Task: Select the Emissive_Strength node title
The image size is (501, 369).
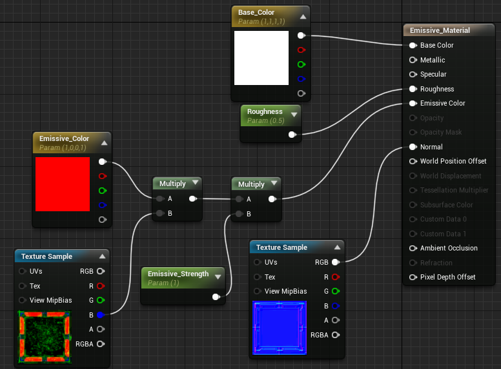Action: (178, 274)
